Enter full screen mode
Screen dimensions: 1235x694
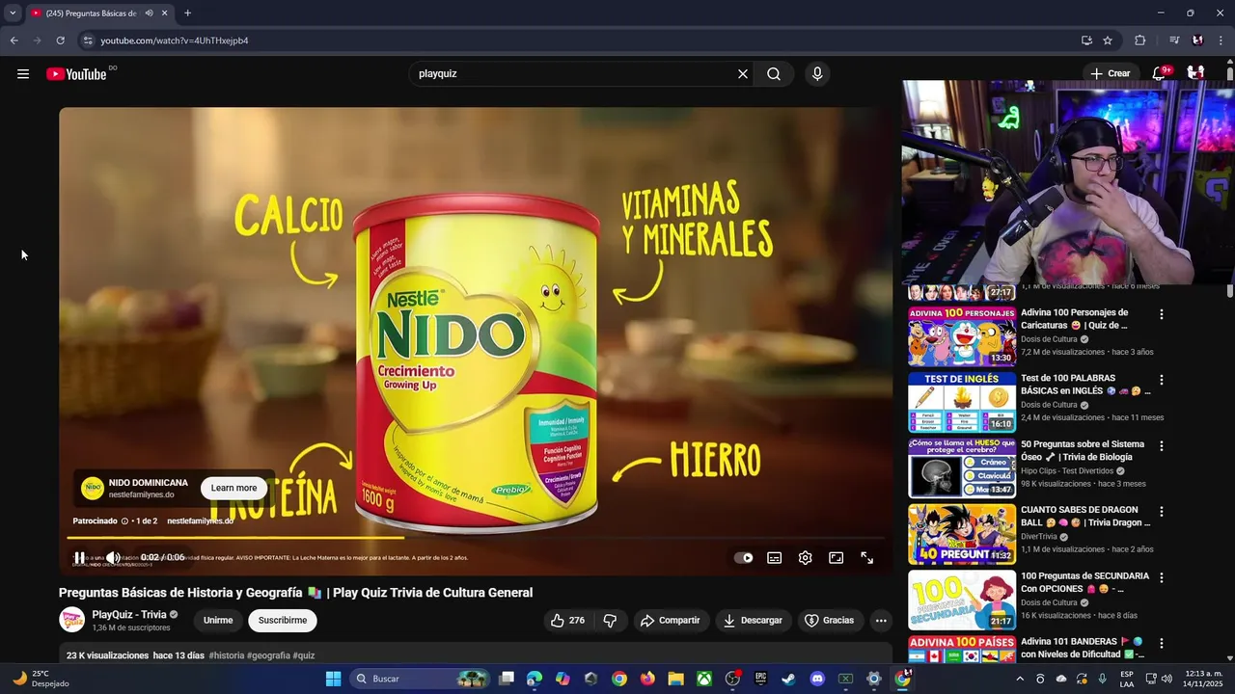867,557
